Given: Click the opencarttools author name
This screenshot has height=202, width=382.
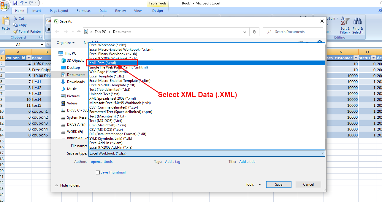Looking at the screenshot, I should point(102,162).
